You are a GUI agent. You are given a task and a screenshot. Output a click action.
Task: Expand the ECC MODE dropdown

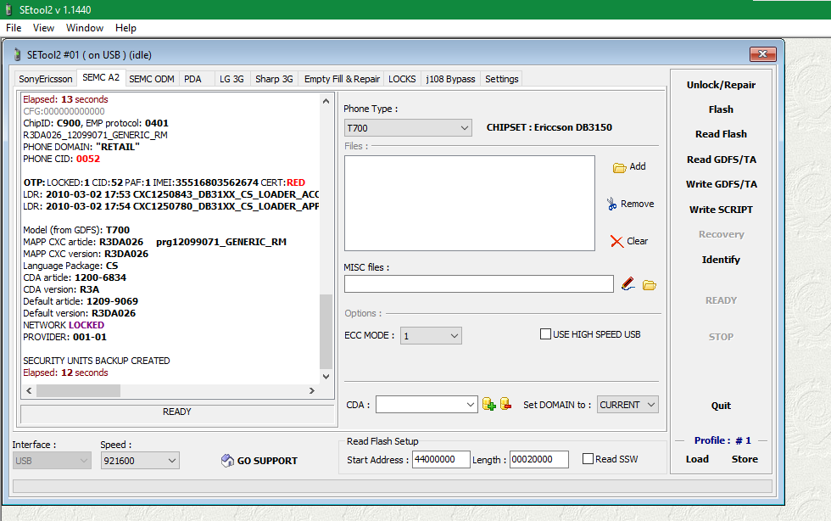coord(431,336)
